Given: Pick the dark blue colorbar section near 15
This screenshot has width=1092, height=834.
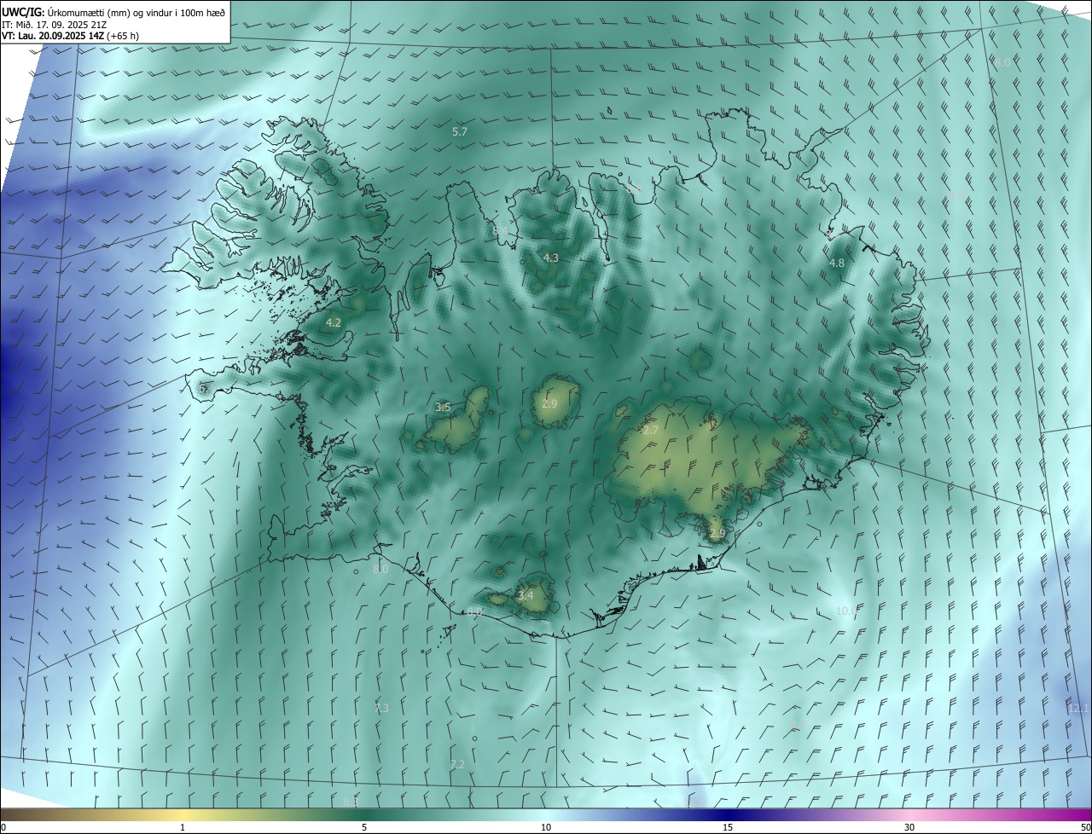Looking at the screenshot, I should [x=728, y=815].
